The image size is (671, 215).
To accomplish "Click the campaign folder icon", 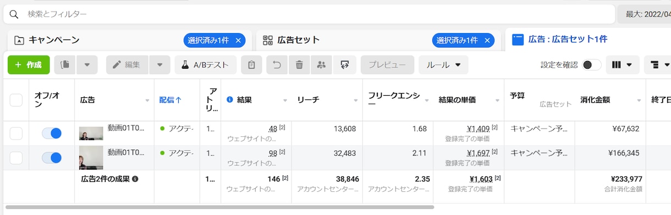I will click(x=19, y=40).
